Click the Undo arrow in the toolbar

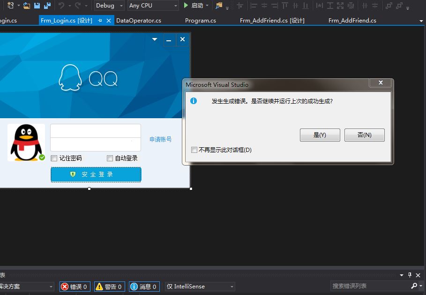(61, 6)
